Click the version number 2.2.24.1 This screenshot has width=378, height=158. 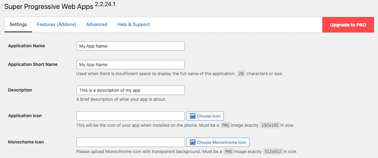point(105,4)
